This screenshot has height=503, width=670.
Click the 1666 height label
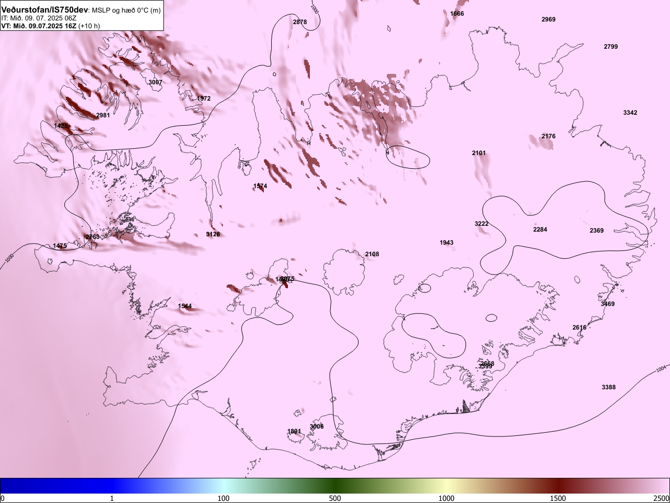457,14
